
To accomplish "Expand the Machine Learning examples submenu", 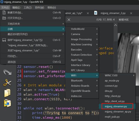I will [x=82, y=44].
